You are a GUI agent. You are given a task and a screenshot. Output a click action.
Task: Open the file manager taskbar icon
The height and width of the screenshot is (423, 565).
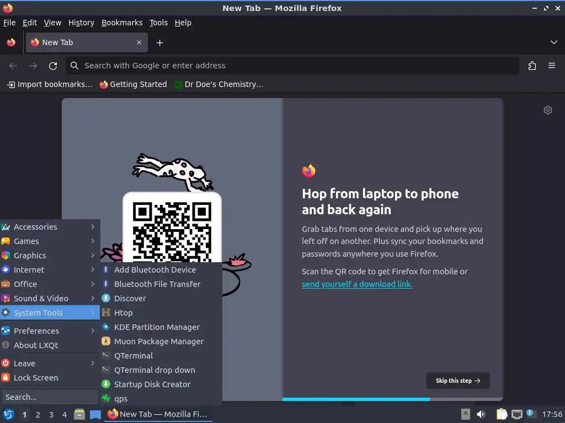pos(79,414)
